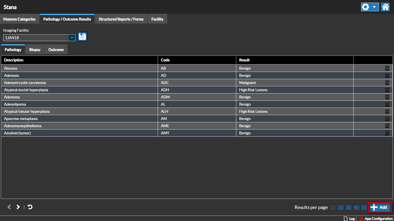Delete the Abscess pathology row

(387, 68)
